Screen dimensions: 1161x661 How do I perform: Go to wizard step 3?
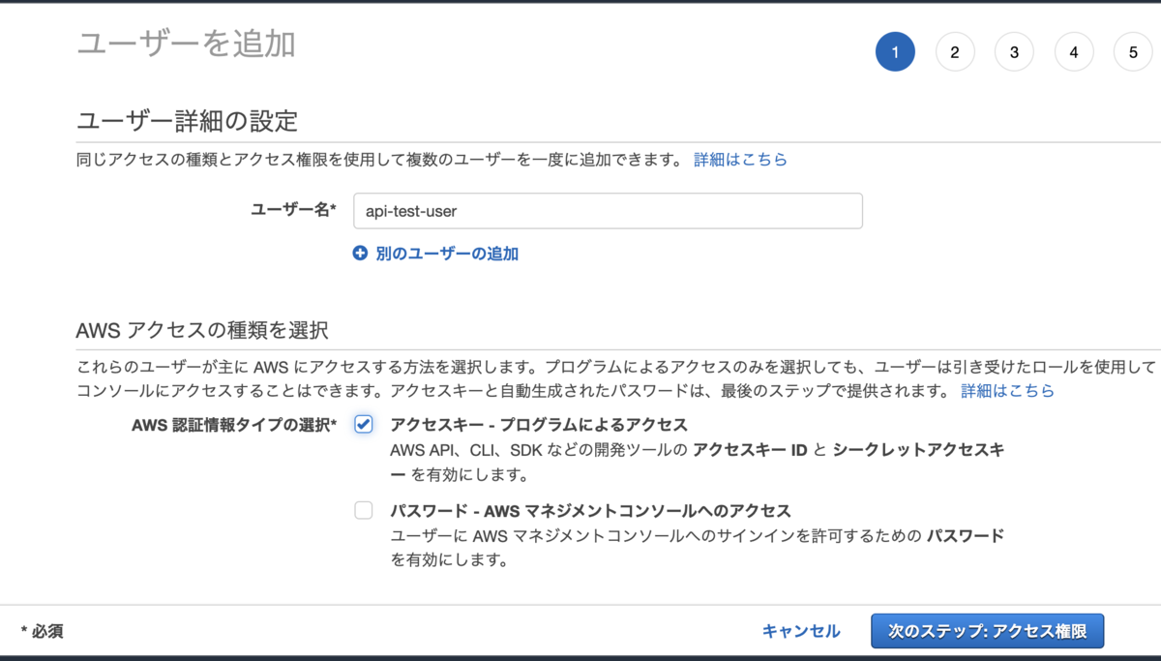point(1014,52)
